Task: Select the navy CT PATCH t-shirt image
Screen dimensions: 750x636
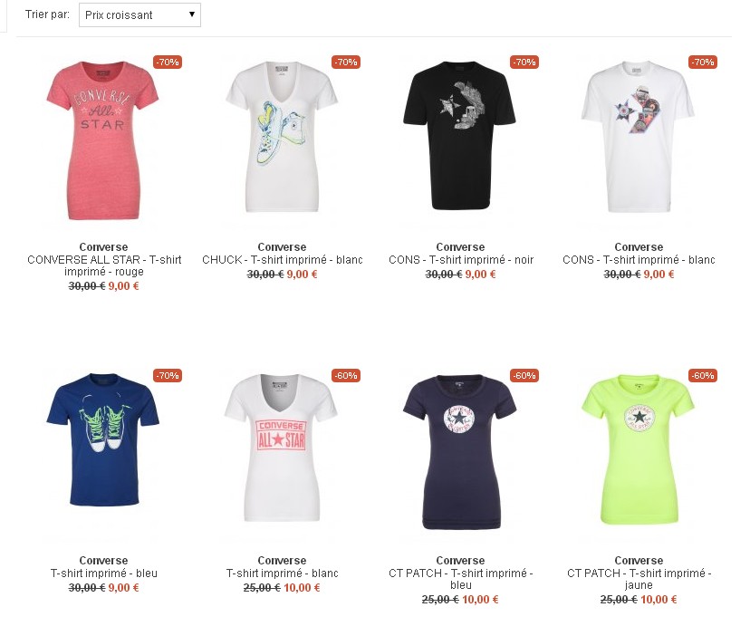Action: [x=459, y=452]
